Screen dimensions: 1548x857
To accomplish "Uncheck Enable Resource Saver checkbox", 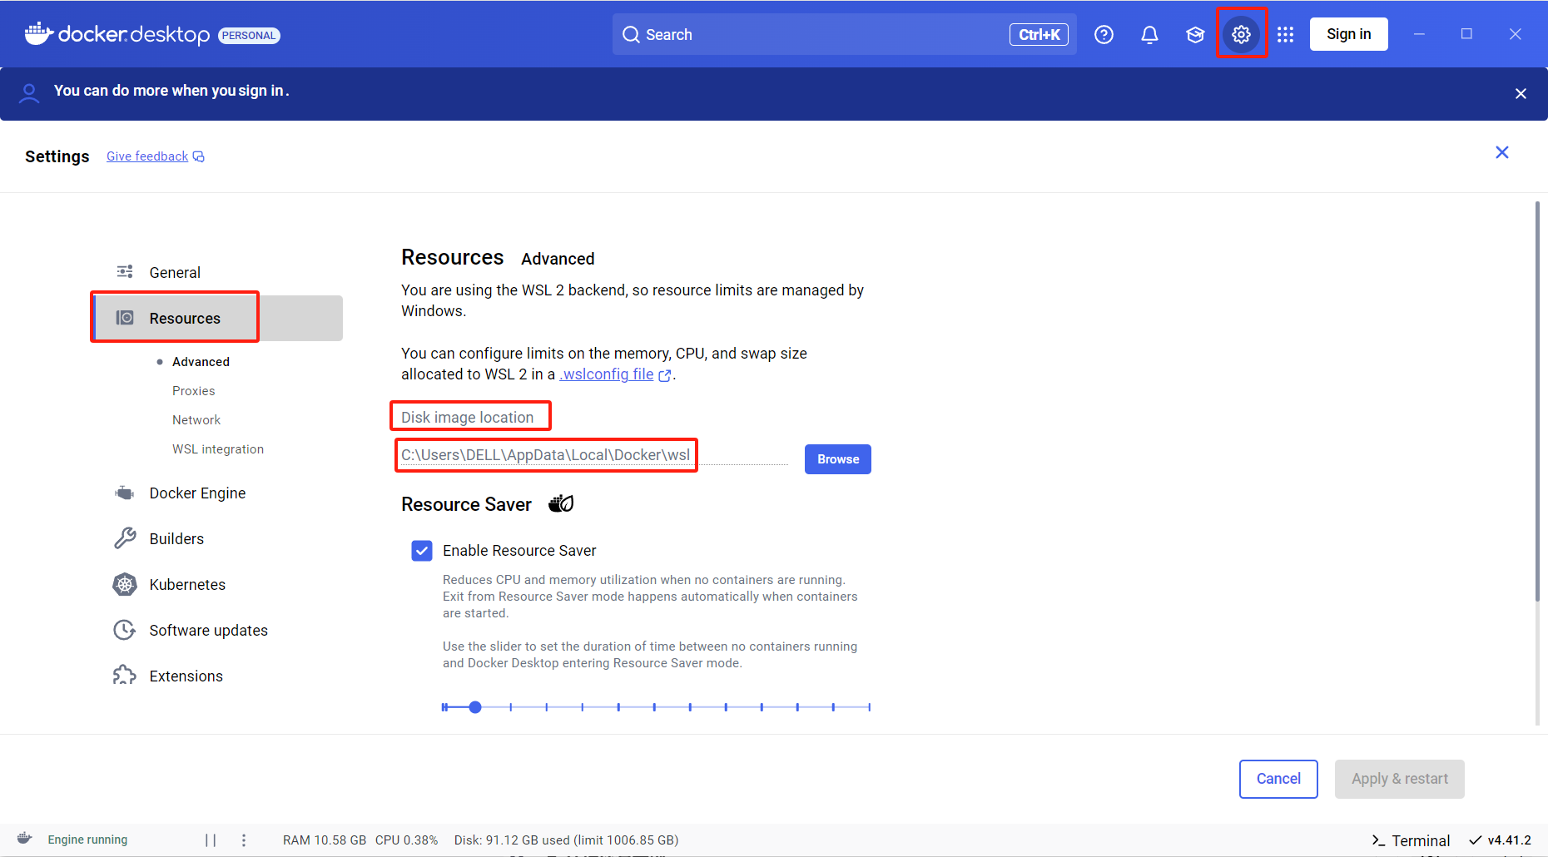I will (422, 551).
